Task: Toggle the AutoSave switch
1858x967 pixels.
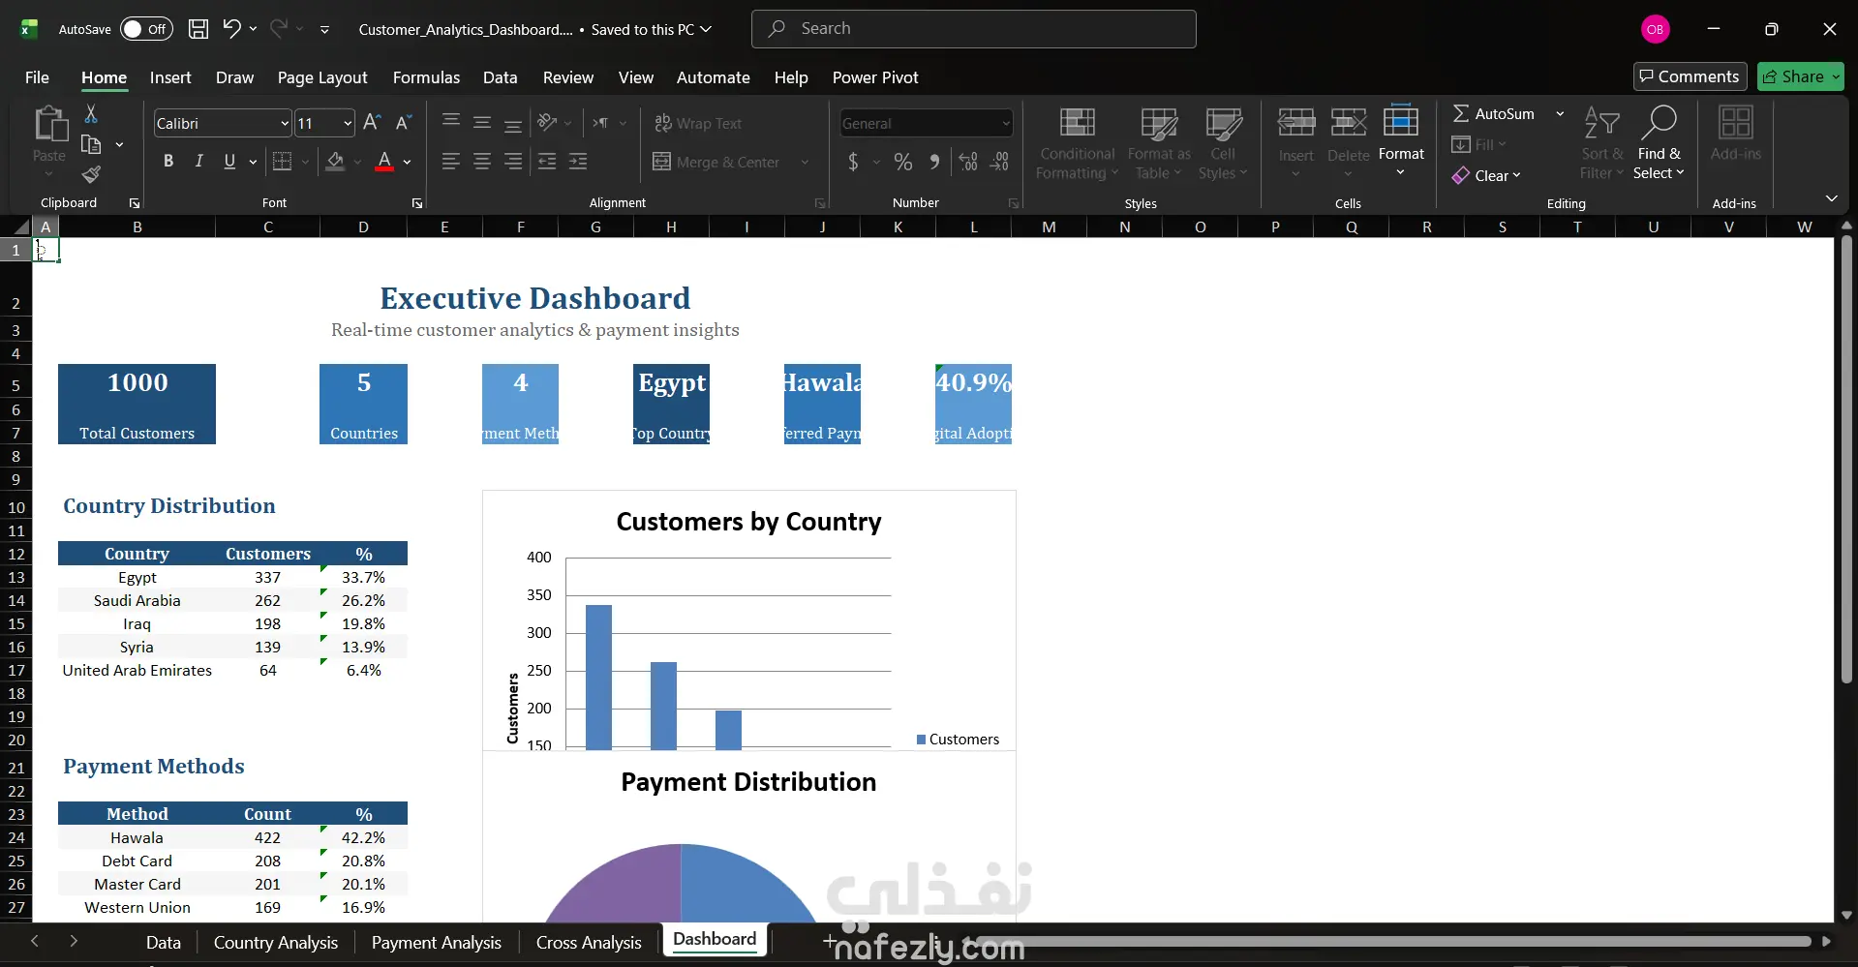Action: pos(146,29)
